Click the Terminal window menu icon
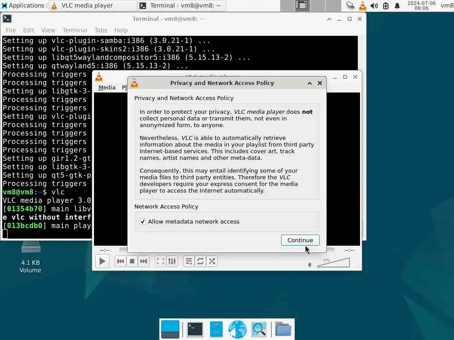Screen dimensions: 454x340 click(7, 19)
